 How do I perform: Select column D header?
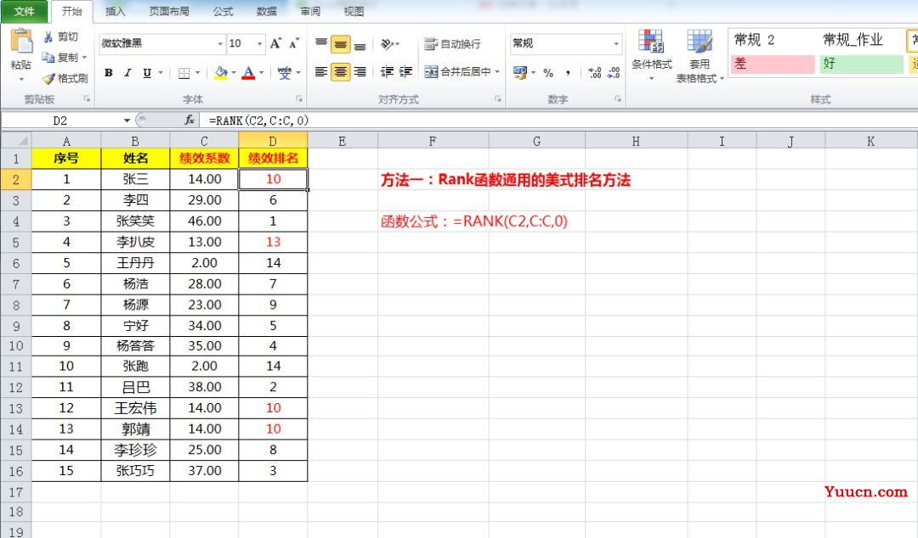tap(273, 141)
